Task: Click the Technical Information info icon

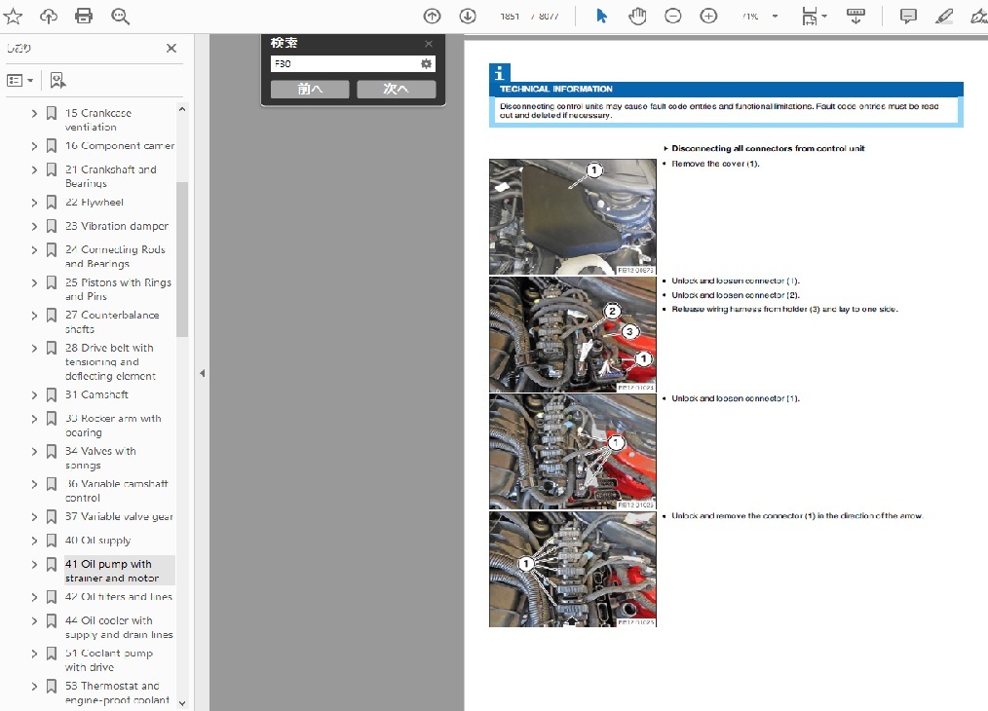Action: pos(500,73)
